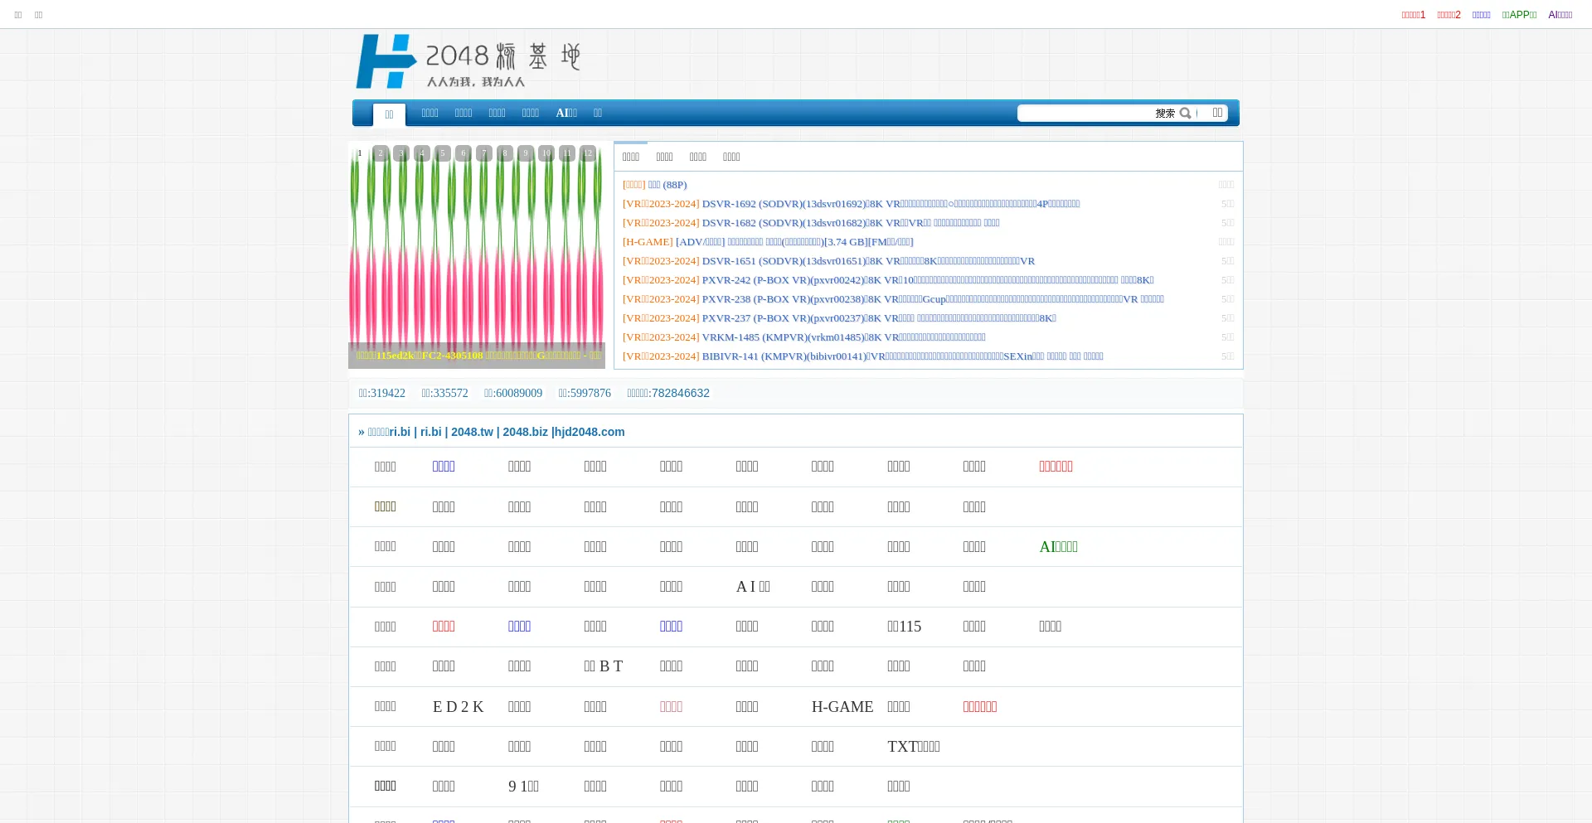1592x823 pixels.
Task: Open the 'E D 2 K' board link
Action: point(458,707)
